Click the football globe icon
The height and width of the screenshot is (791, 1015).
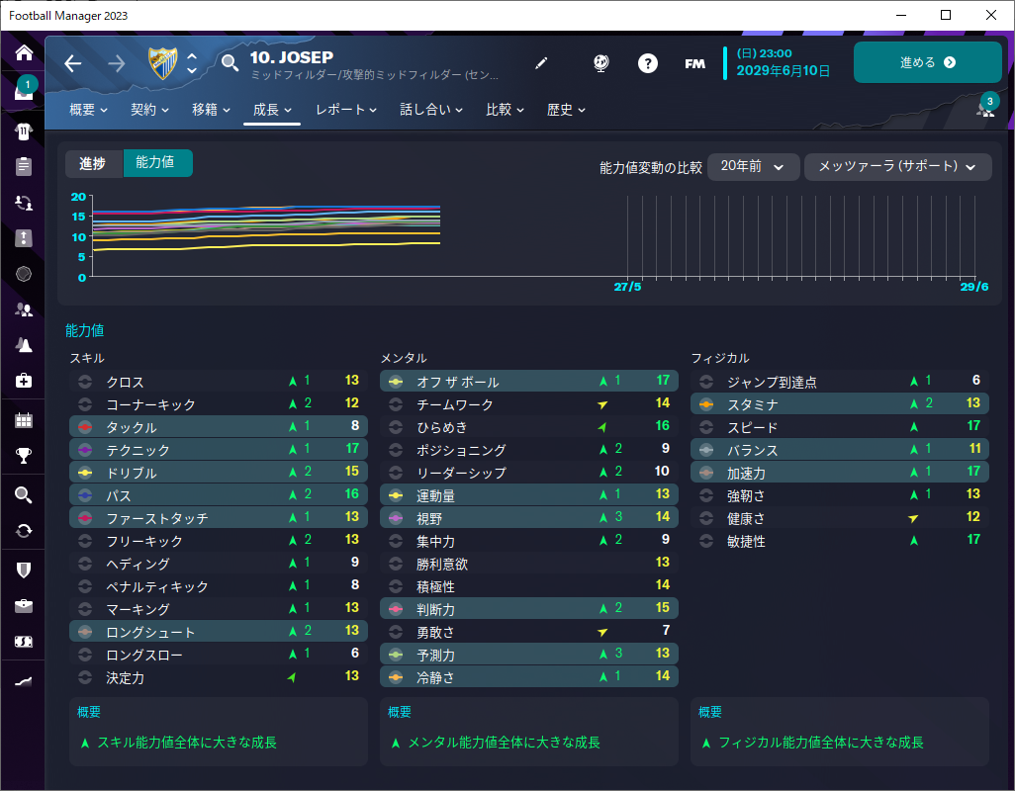tap(601, 62)
